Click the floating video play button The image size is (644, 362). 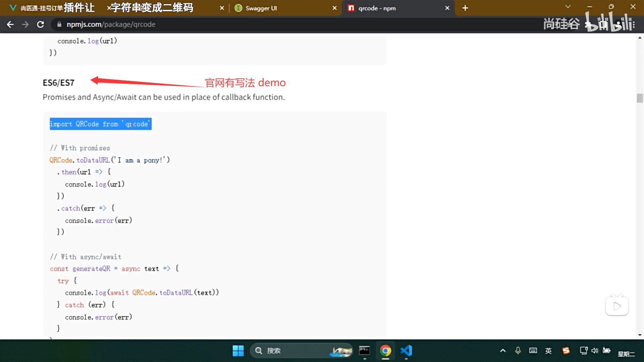617,306
